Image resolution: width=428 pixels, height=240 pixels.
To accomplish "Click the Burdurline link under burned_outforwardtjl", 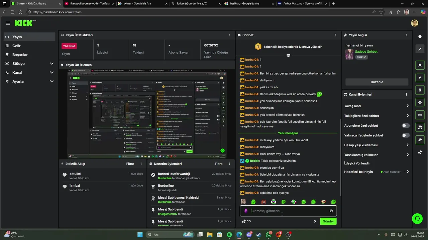I will pyautogui.click(x=165, y=178).
